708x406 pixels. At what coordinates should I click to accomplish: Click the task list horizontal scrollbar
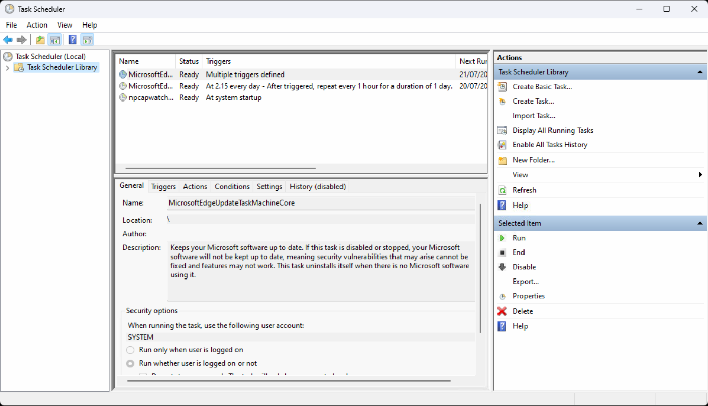tap(220, 168)
